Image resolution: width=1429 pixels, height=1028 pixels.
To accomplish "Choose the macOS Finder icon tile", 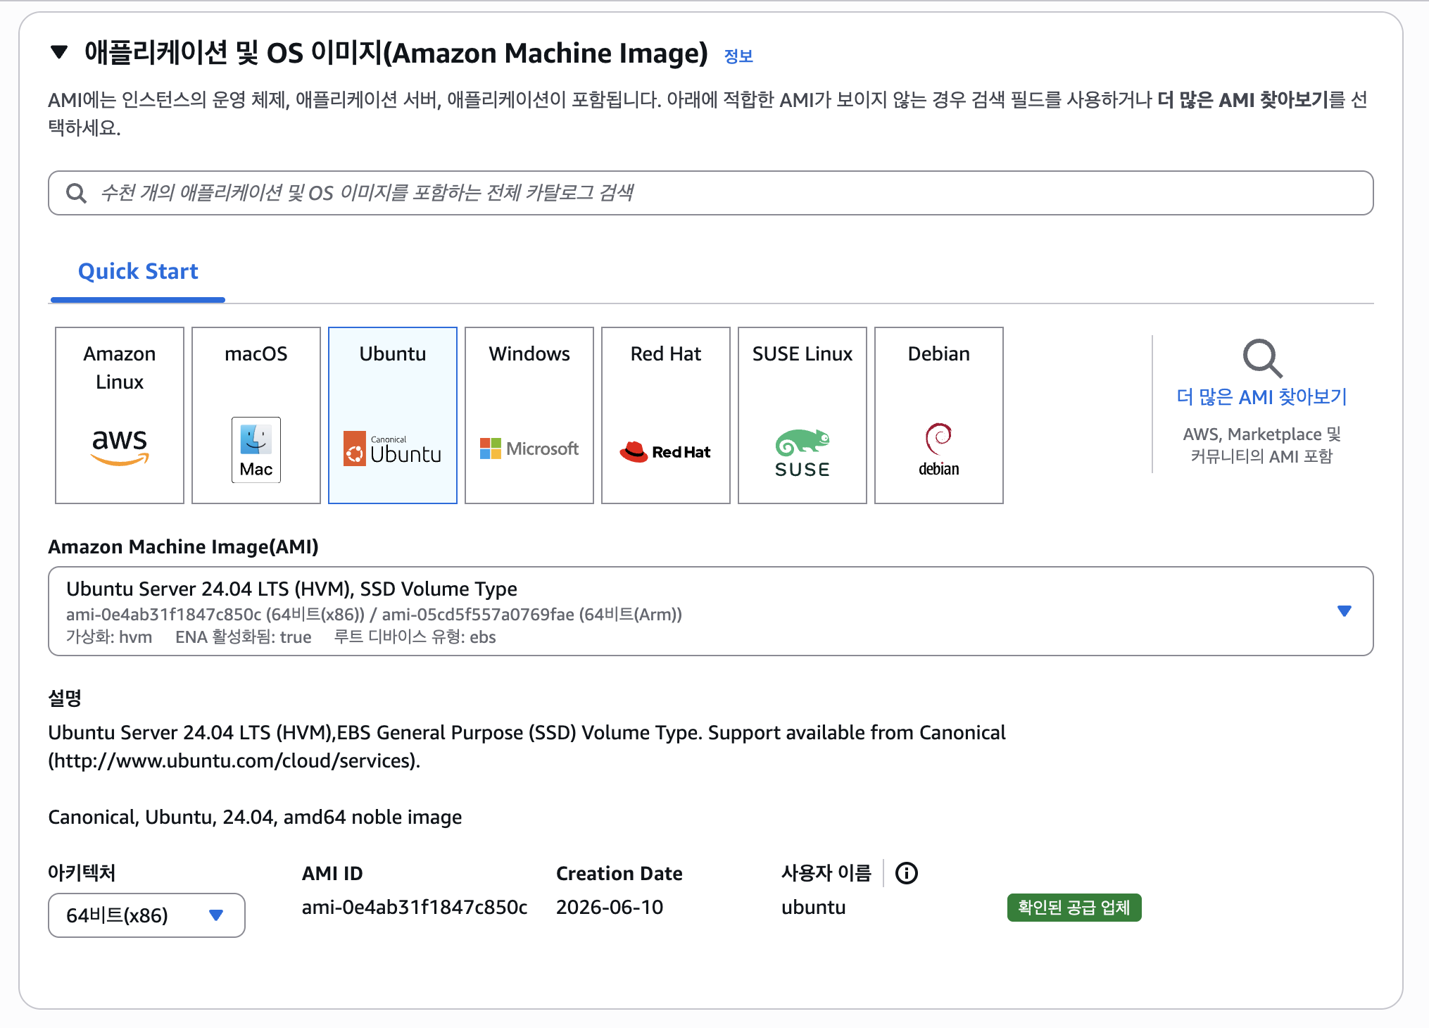I will coord(256,415).
